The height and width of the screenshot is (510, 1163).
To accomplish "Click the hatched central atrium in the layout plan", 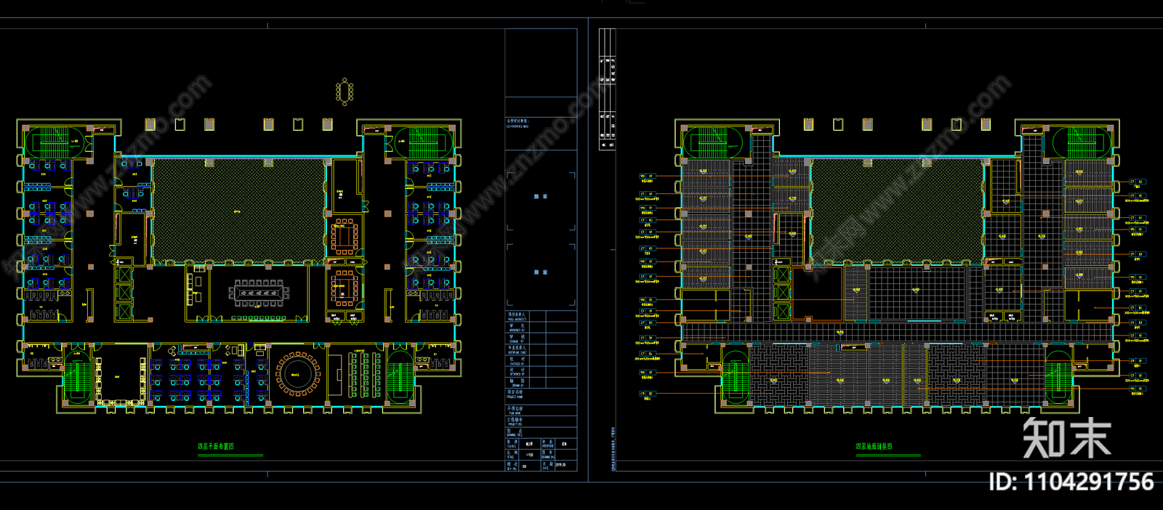I will tap(238, 211).
